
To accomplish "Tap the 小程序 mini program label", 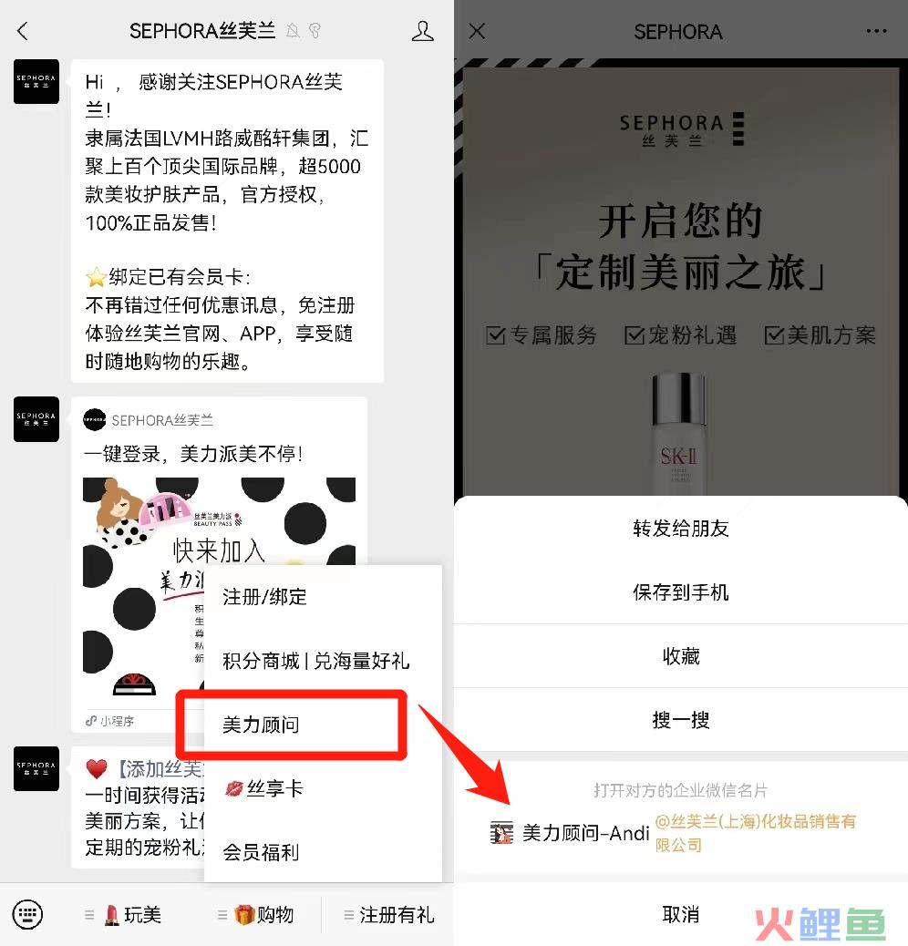I will pyautogui.click(x=109, y=721).
